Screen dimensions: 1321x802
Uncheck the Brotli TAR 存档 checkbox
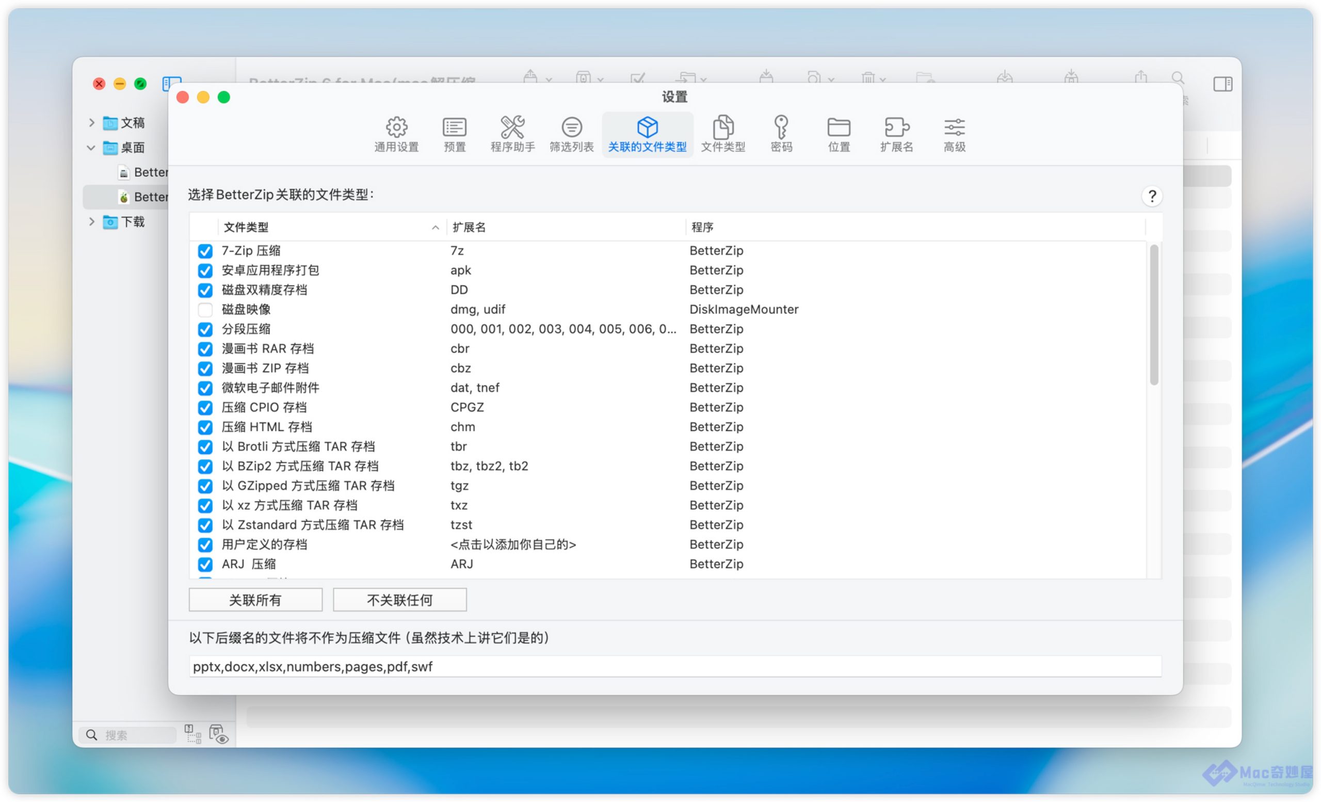point(205,446)
